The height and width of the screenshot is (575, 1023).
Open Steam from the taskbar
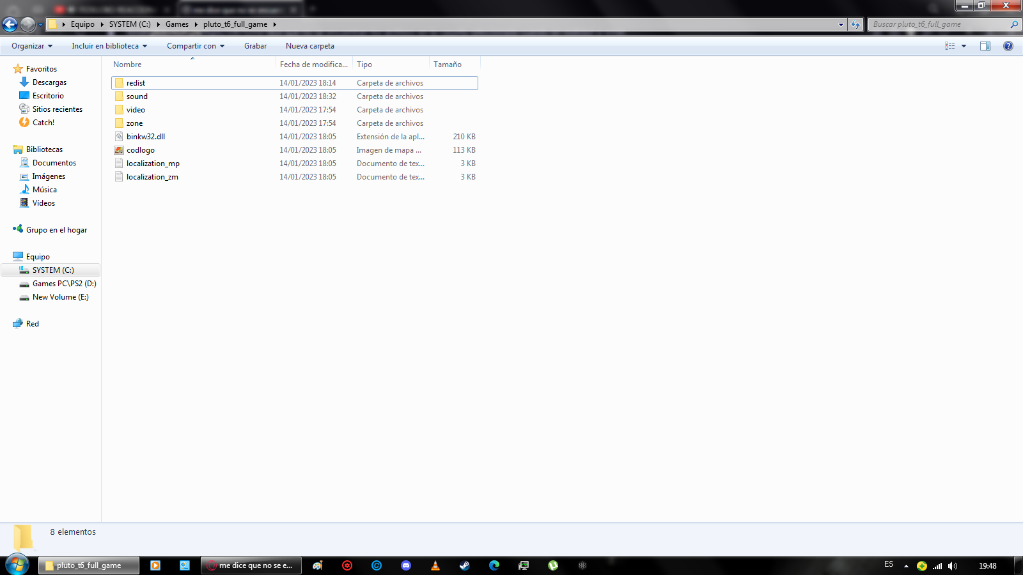point(465,565)
